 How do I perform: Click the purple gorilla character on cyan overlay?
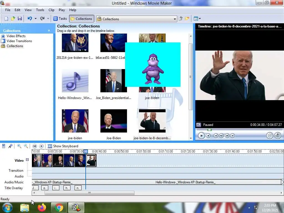[153, 69]
